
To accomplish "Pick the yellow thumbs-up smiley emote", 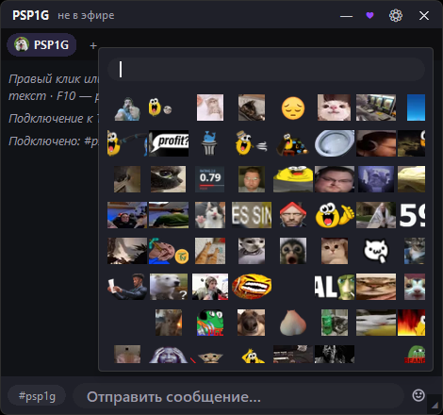I will point(335,215).
